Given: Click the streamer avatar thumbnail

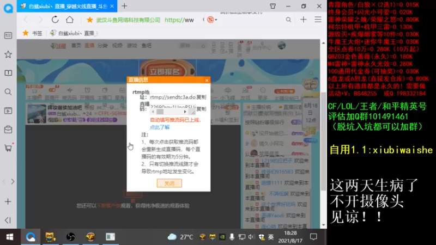Looking at the screenshot, I should tap(37, 113).
